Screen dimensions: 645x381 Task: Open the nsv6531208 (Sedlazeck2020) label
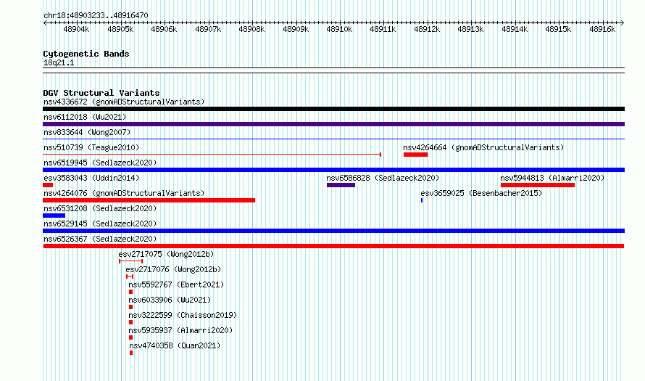pyautogui.click(x=100, y=208)
